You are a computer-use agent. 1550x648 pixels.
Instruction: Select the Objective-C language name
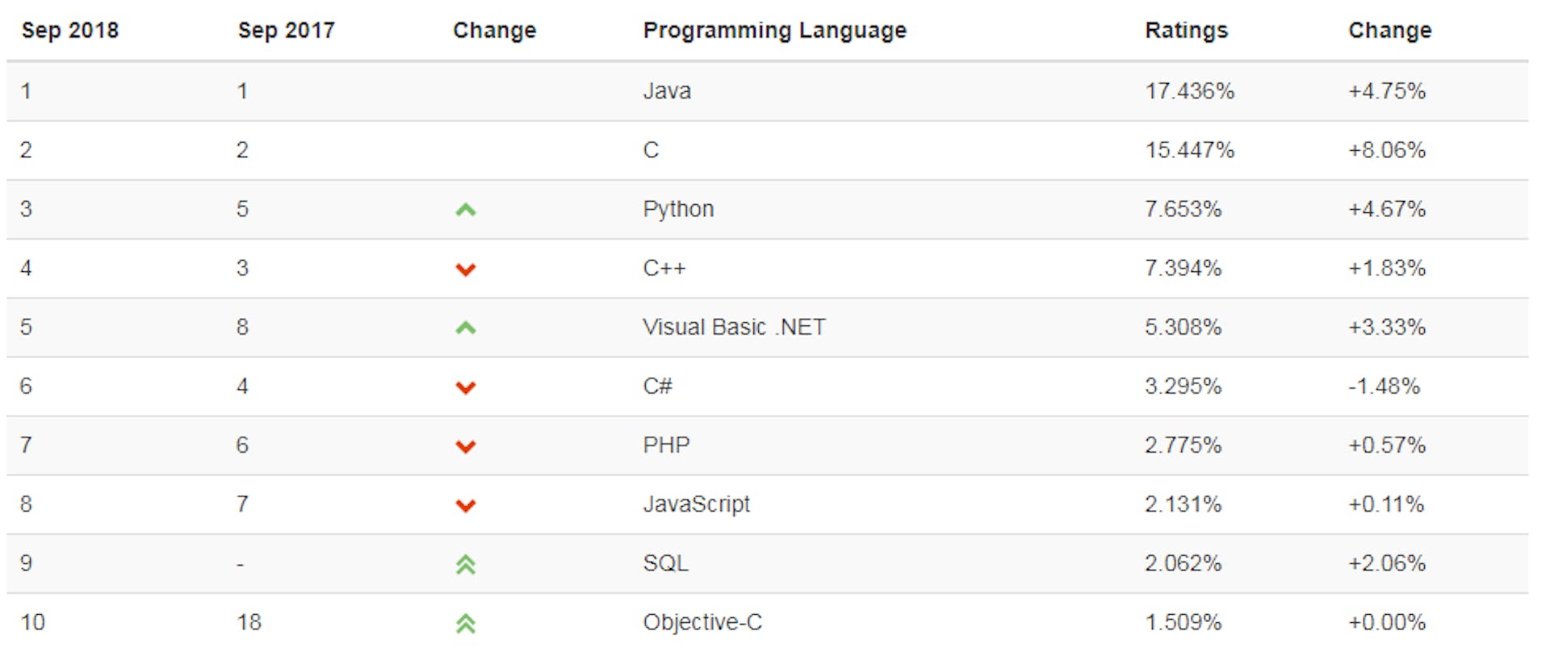[x=702, y=622]
